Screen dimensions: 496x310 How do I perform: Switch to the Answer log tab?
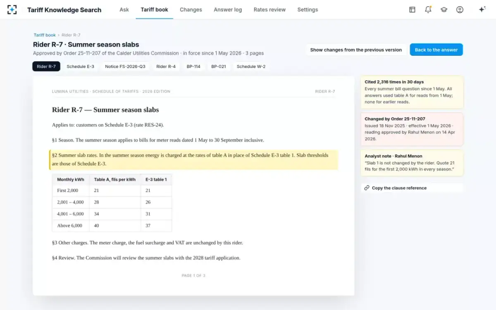point(228,10)
